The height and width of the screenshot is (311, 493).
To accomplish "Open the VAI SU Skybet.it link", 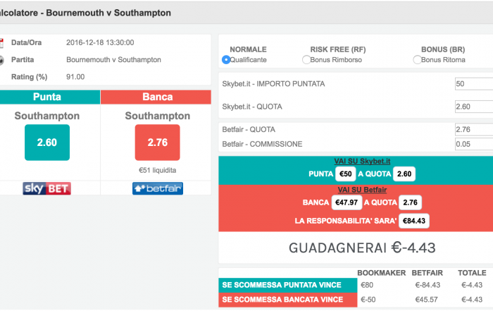I will (362, 161).
